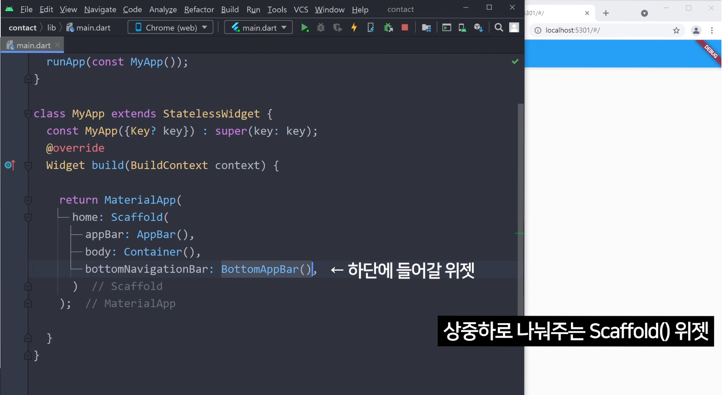Click the lib breadcrumb
The height and width of the screenshot is (395, 727).
click(51, 28)
